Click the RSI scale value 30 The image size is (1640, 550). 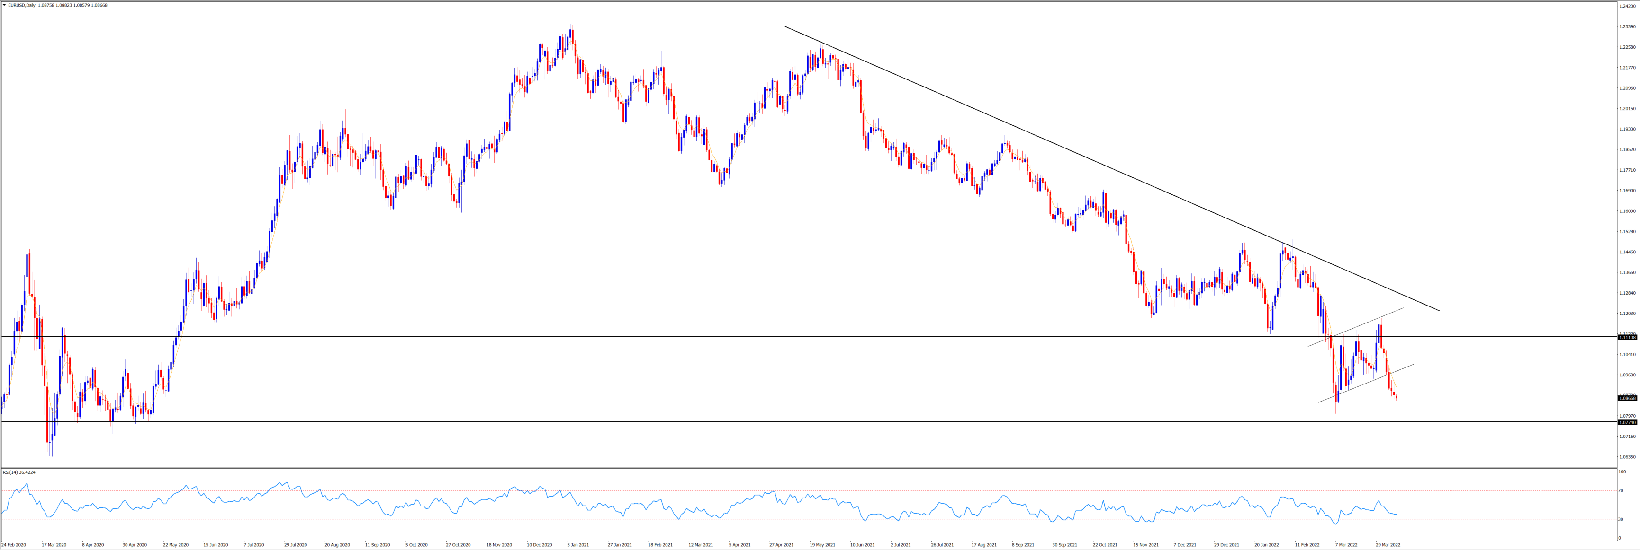pyautogui.click(x=1621, y=519)
